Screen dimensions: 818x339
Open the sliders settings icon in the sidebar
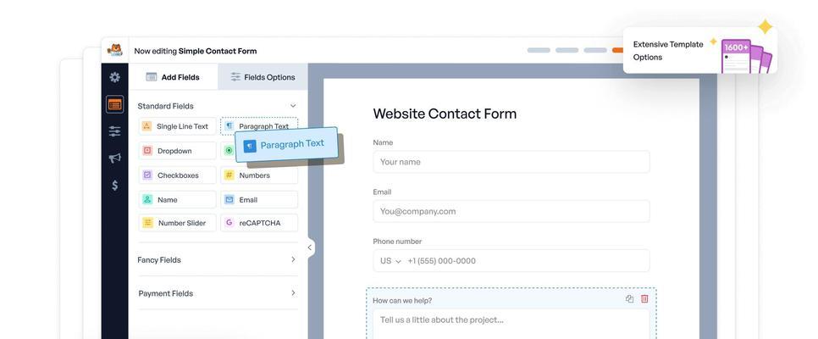click(115, 131)
